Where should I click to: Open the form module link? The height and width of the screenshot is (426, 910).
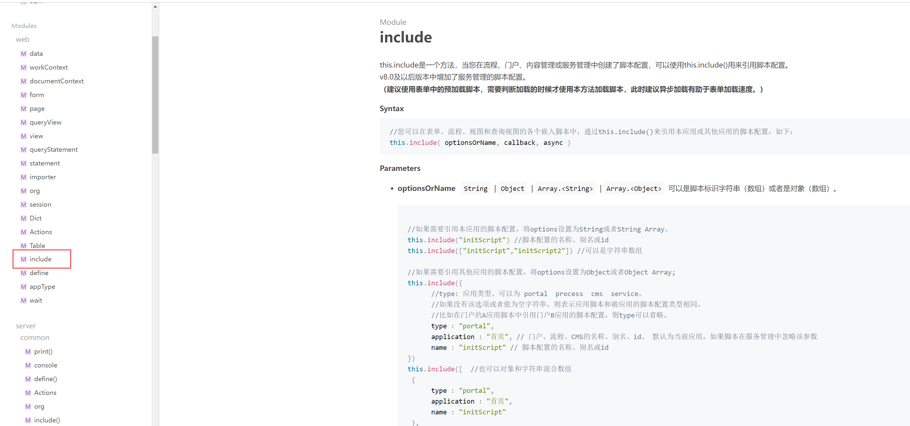[x=37, y=95]
